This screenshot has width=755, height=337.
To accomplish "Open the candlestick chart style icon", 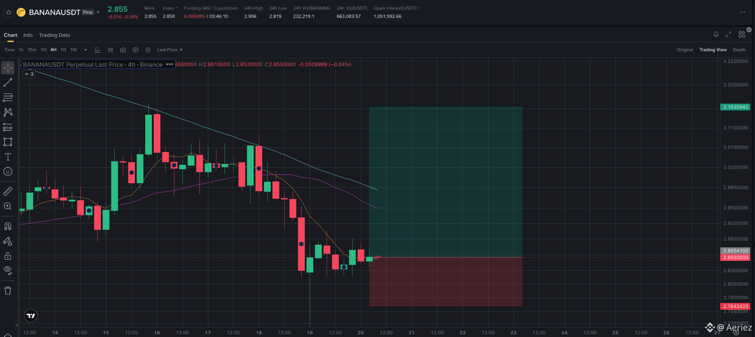I will coord(110,50).
